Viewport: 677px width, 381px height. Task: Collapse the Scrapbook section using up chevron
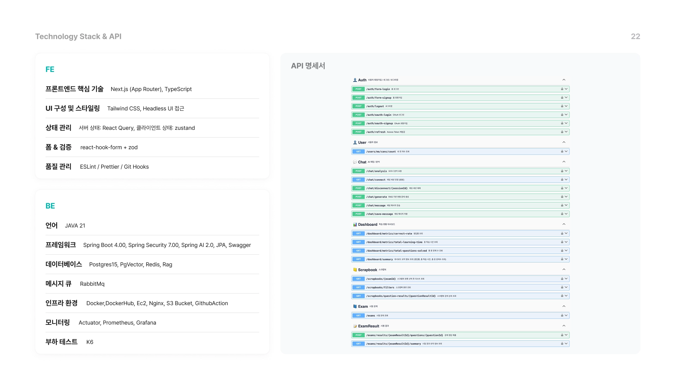[564, 270]
